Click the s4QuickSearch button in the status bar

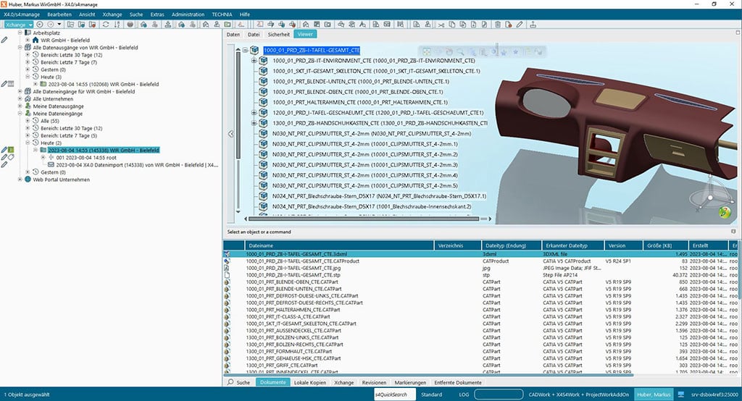coord(394,394)
